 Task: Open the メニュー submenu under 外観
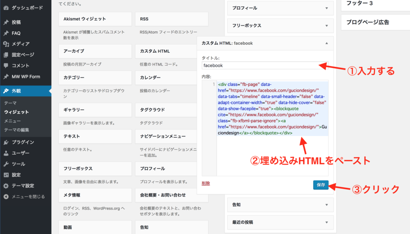(x=12, y=121)
